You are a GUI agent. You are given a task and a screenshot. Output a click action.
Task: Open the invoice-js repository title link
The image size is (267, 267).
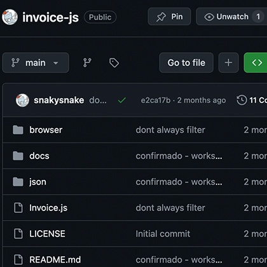pyautogui.click(x=50, y=17)
